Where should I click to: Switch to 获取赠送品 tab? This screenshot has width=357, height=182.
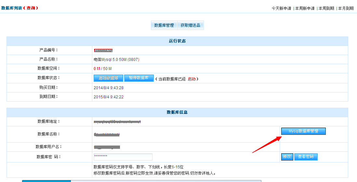point(191,25)
